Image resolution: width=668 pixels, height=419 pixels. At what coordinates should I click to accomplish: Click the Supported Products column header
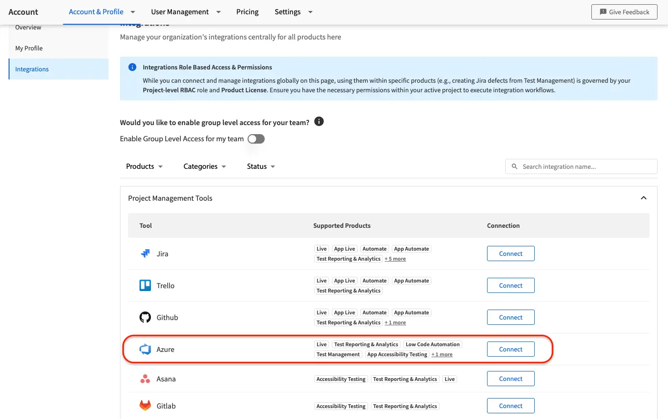coord(342,225)
